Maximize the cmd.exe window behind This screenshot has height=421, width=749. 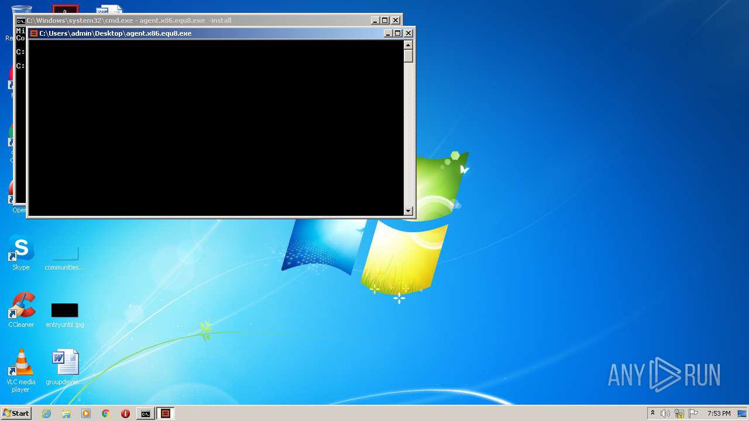pyautogui.click(x=385, y=20)
